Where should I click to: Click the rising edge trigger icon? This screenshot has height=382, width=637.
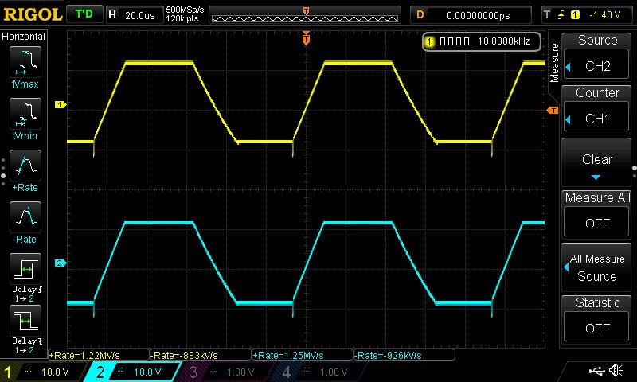pos(561,15)
